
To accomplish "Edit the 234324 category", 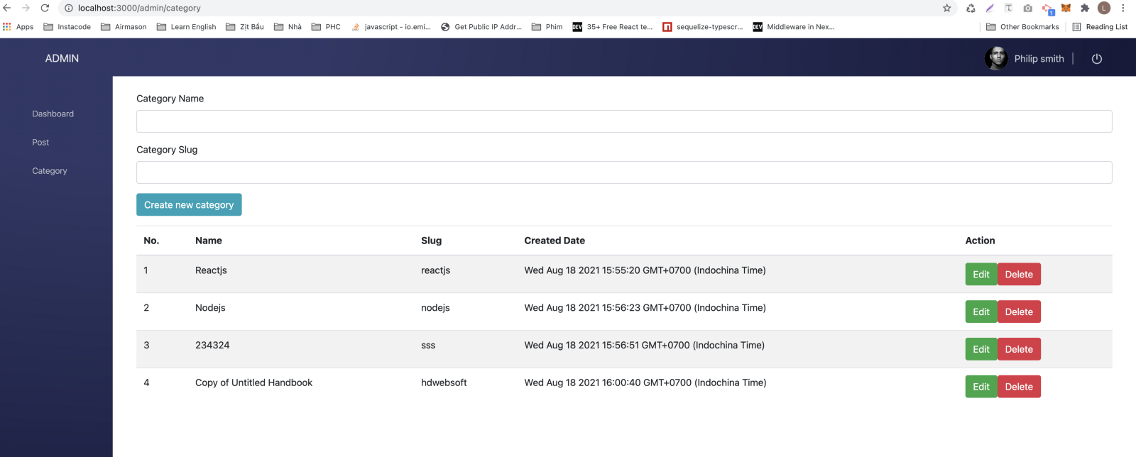I will [x=981, y=349].
